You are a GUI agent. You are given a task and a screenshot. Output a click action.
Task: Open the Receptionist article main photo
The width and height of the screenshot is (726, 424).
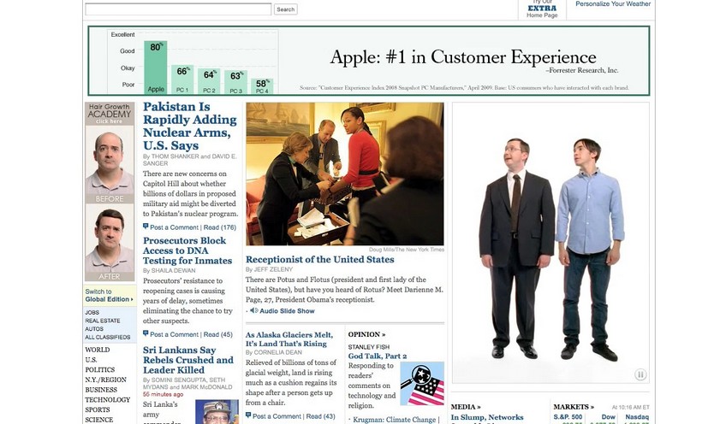point(345,174)
